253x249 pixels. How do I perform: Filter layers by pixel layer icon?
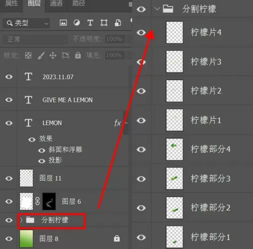point(63,23)
